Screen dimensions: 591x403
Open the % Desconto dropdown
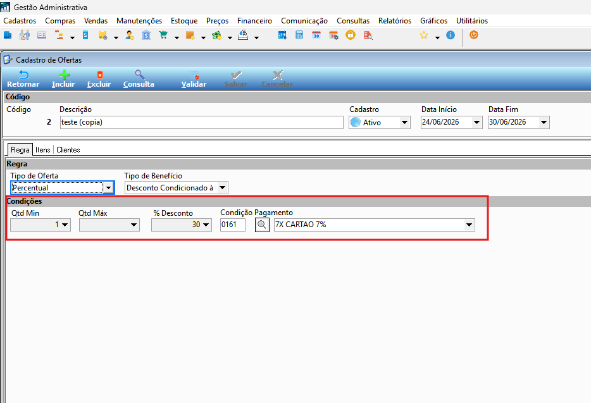(x=206, y=225)
